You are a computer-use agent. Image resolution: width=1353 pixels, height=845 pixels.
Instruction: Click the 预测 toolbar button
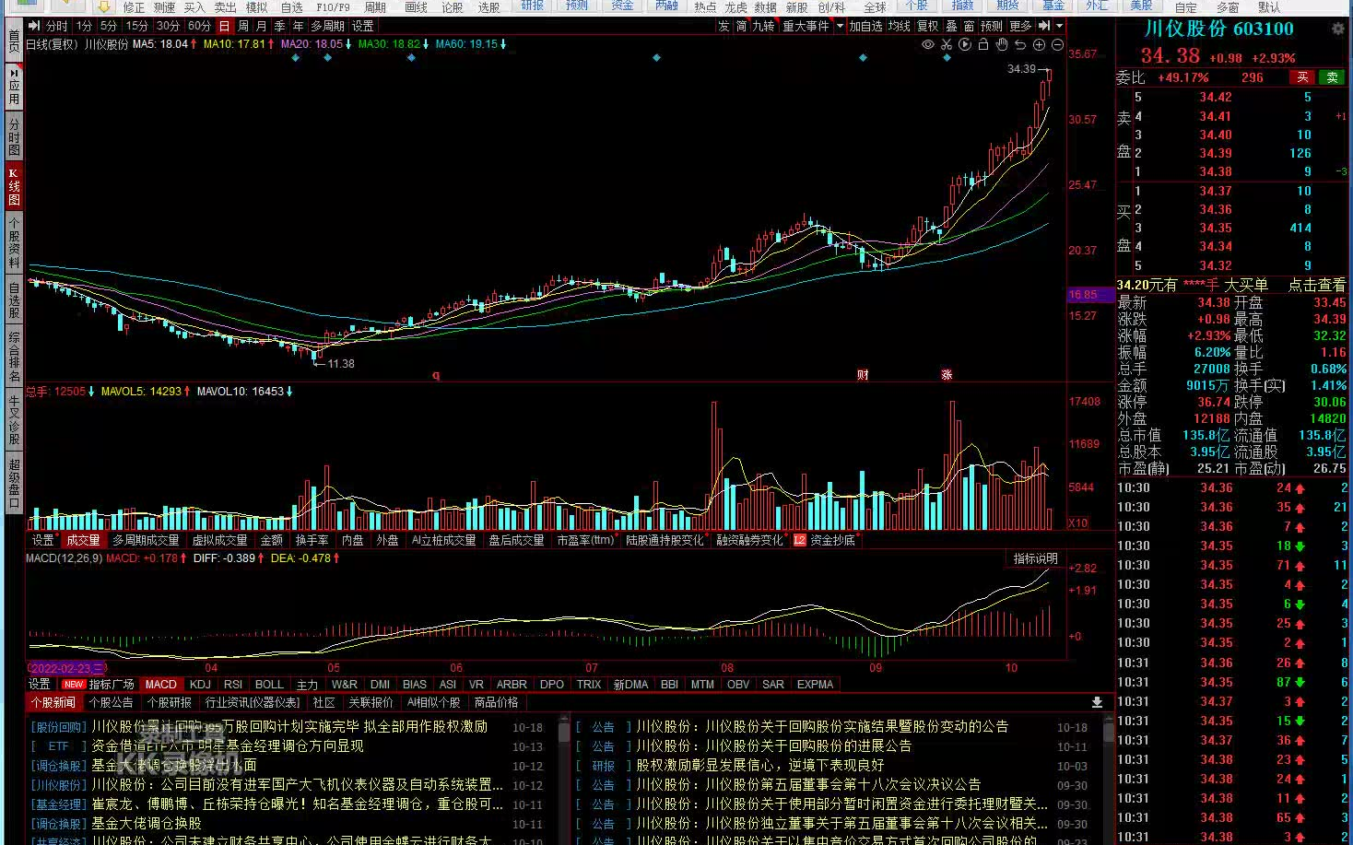point(992,26)
